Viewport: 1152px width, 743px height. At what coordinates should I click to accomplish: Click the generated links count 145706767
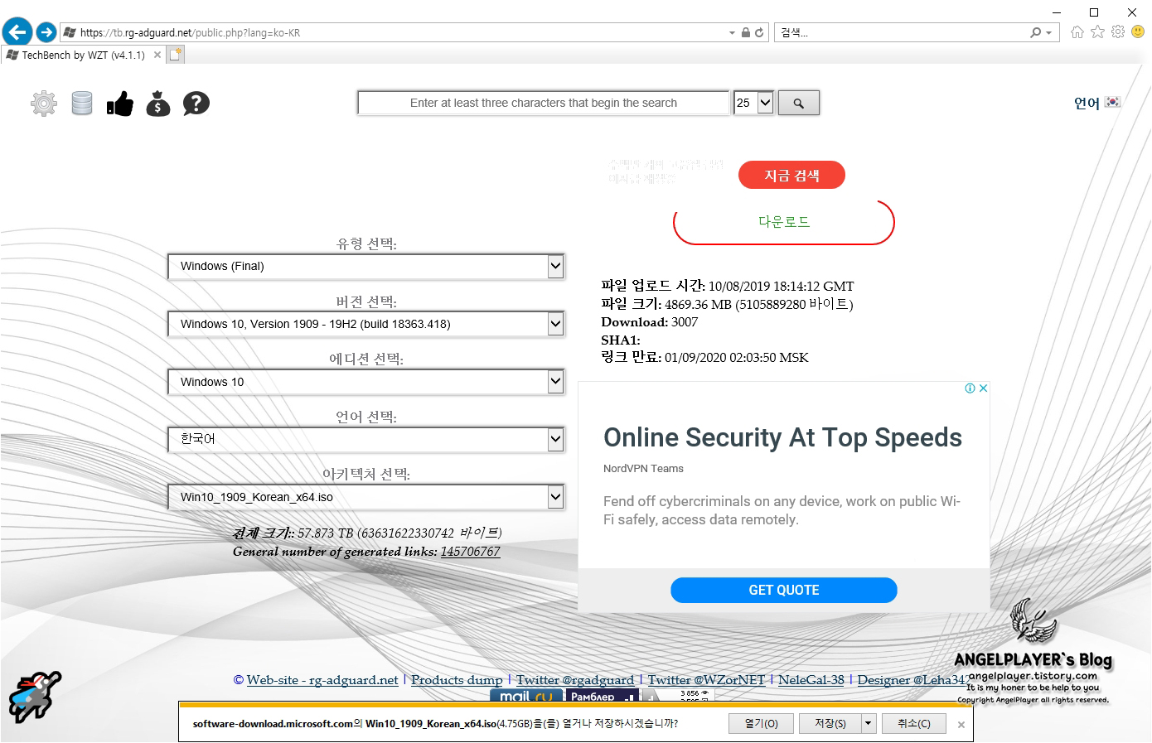pyautogui.click(x=470, y=552)
